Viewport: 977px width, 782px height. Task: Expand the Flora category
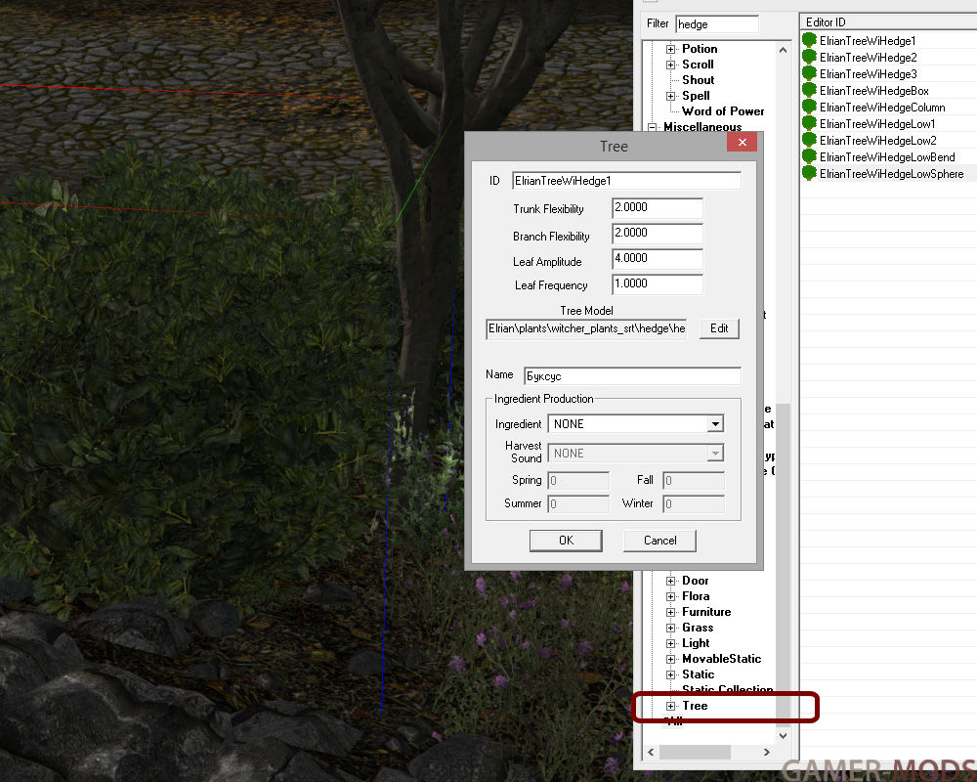coord(670,597)
